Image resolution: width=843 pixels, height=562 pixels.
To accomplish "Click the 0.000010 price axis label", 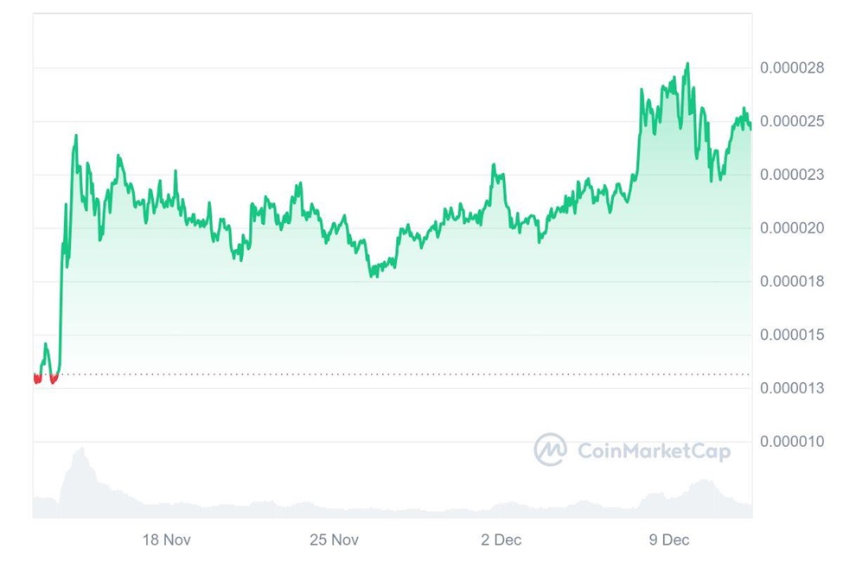I will pyautogui.click(x=794, y=442).
